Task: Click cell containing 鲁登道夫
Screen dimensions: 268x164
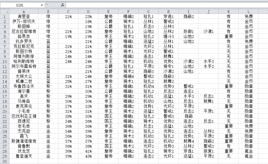Action: 24,156
